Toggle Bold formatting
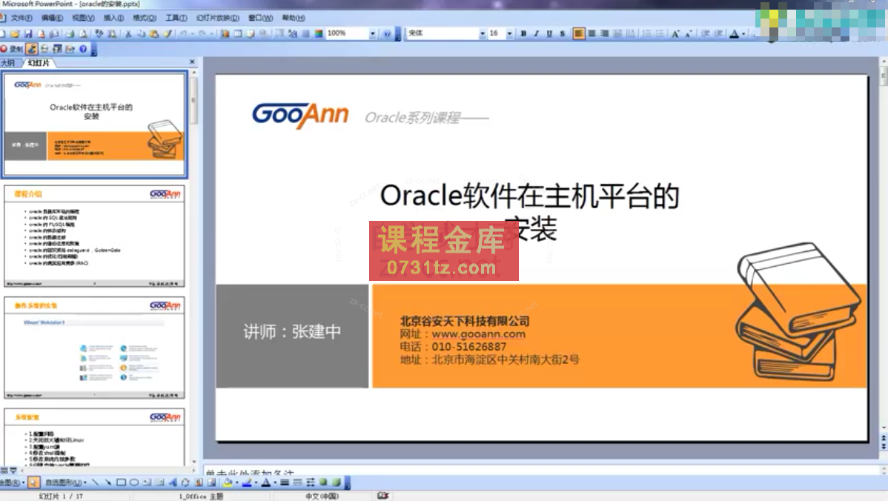 pyautogui.click(x=523, y=34)
